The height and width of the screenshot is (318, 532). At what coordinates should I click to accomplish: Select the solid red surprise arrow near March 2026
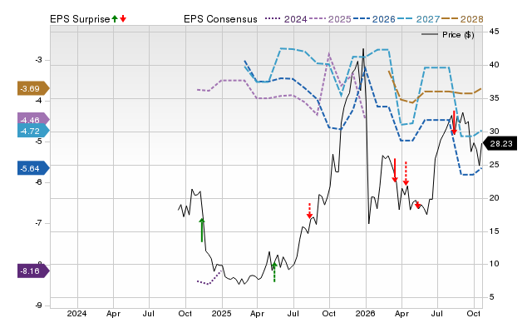(x=395, y=170)
